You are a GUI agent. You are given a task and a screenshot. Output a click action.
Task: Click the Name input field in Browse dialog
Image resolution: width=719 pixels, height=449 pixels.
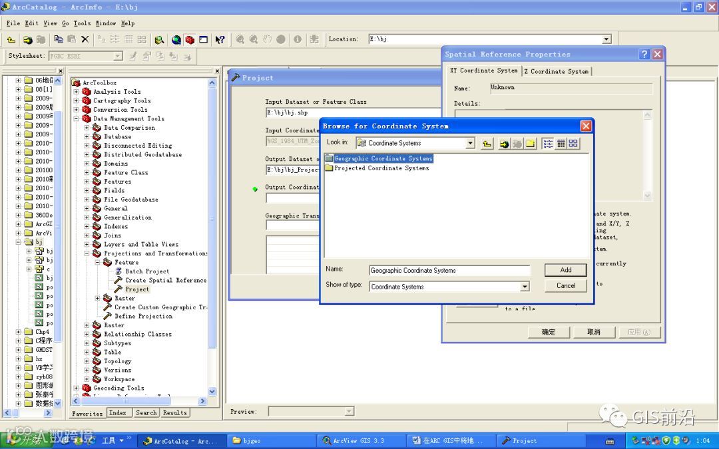coord(449,270)
